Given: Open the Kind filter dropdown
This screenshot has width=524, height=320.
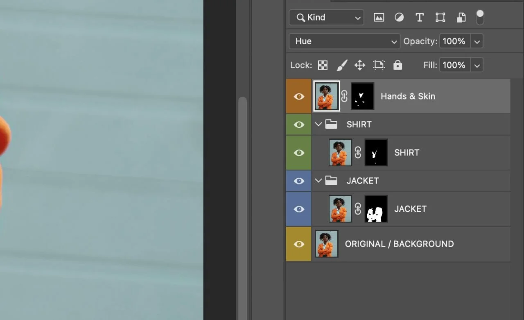Looking at the screenshot, I should [326, 17].
